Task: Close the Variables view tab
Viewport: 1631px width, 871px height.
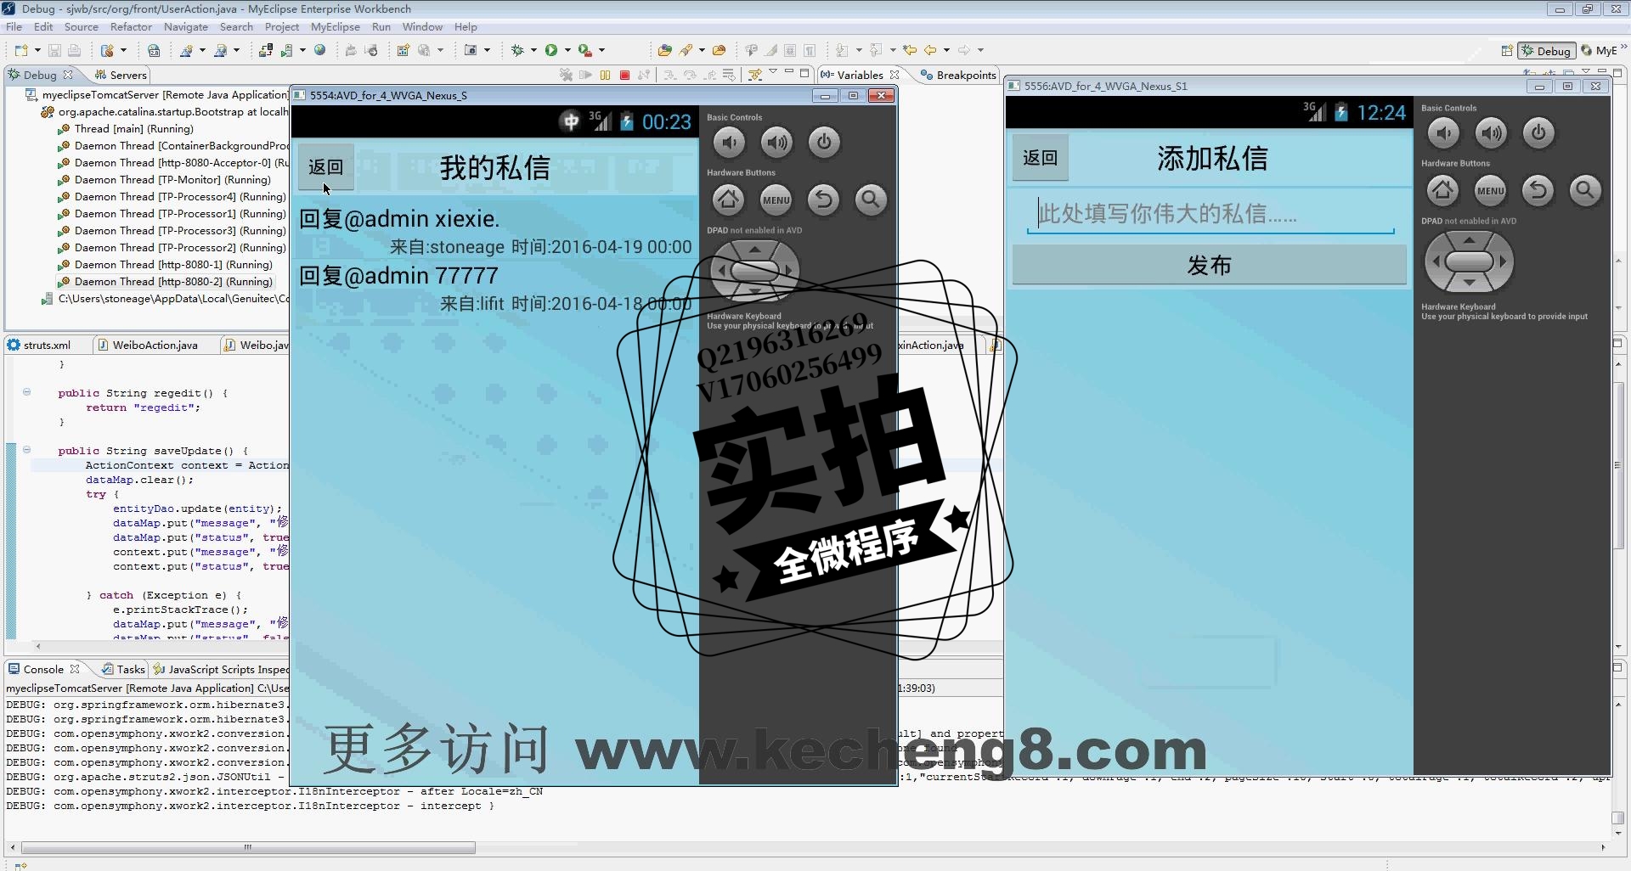Action: [x=894, y=75]
